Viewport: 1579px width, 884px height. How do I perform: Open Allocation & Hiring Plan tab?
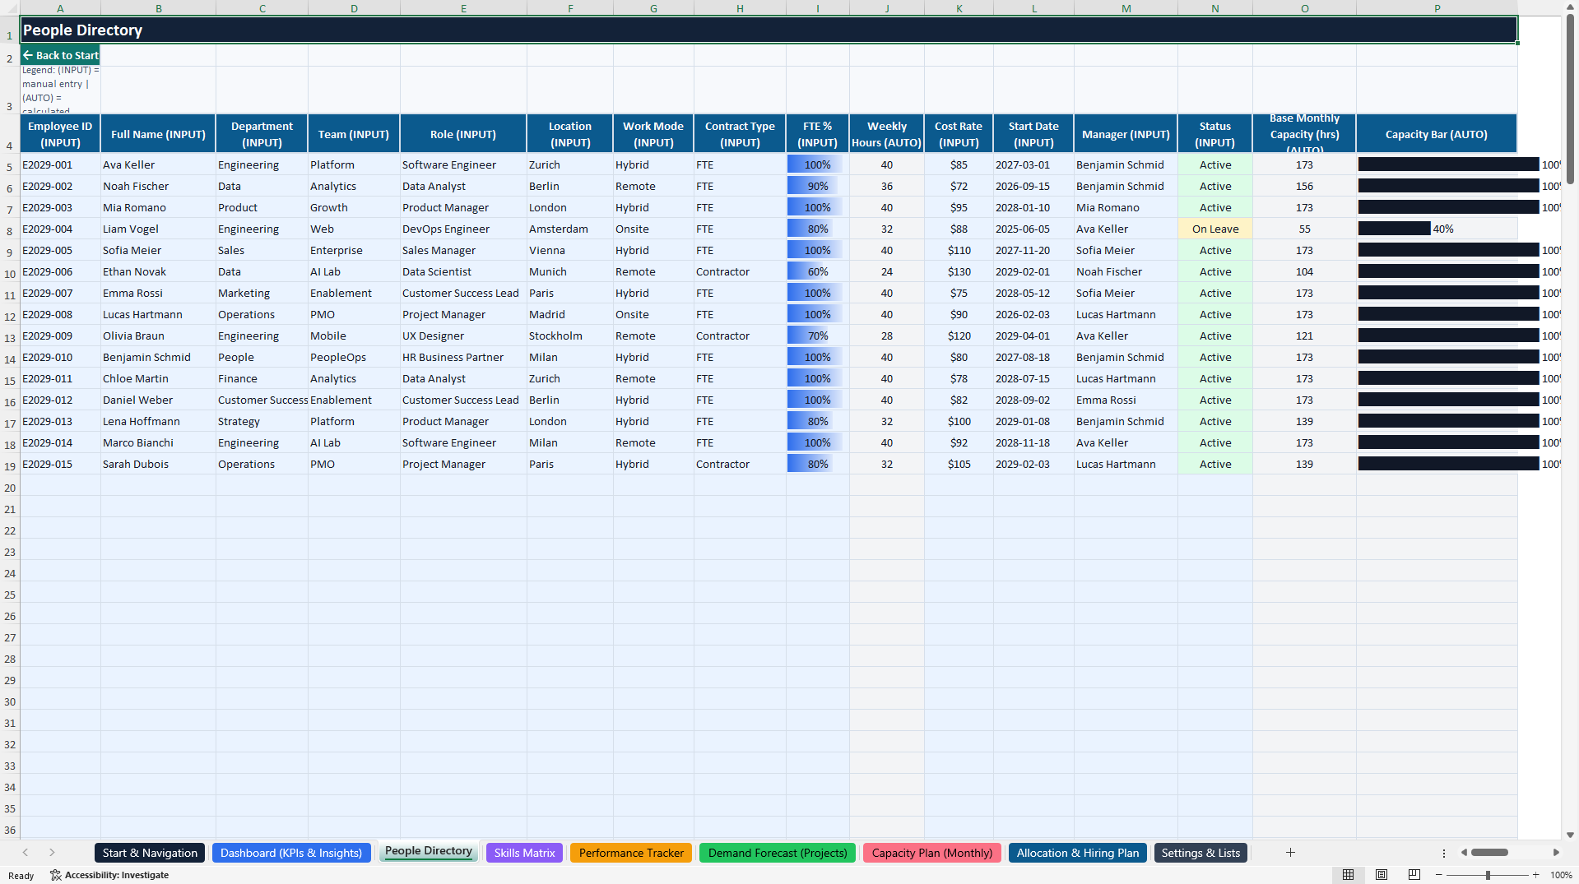click(1078, 853)
